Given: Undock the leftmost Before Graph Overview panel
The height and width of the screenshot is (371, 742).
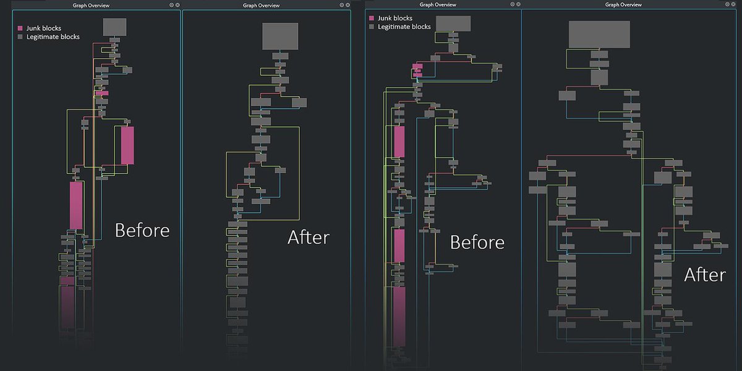Looking at the screenshot, I should (x=171, y=5).
